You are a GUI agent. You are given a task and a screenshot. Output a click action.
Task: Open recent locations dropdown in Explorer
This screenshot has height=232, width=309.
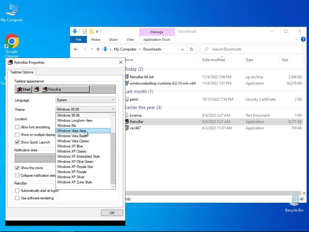[x=92, y=49]
